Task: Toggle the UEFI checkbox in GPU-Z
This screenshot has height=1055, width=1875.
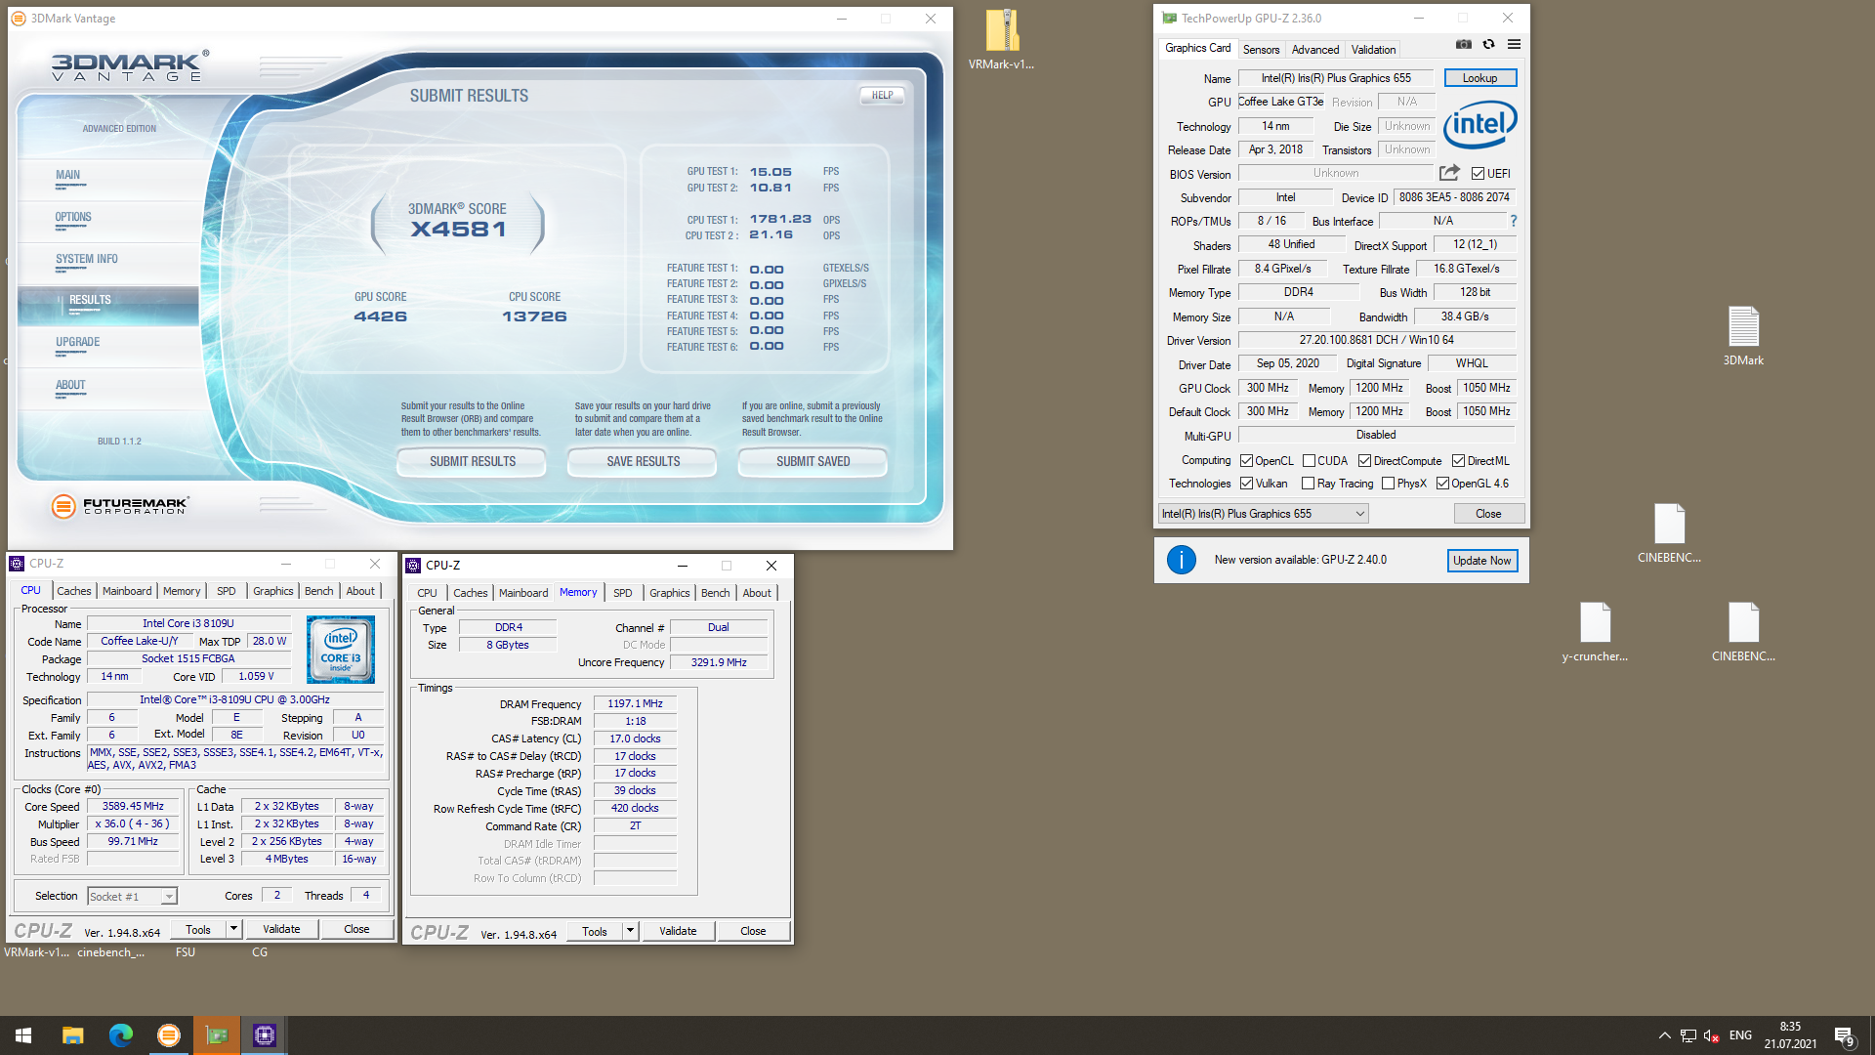Action: coord(1478,174)
